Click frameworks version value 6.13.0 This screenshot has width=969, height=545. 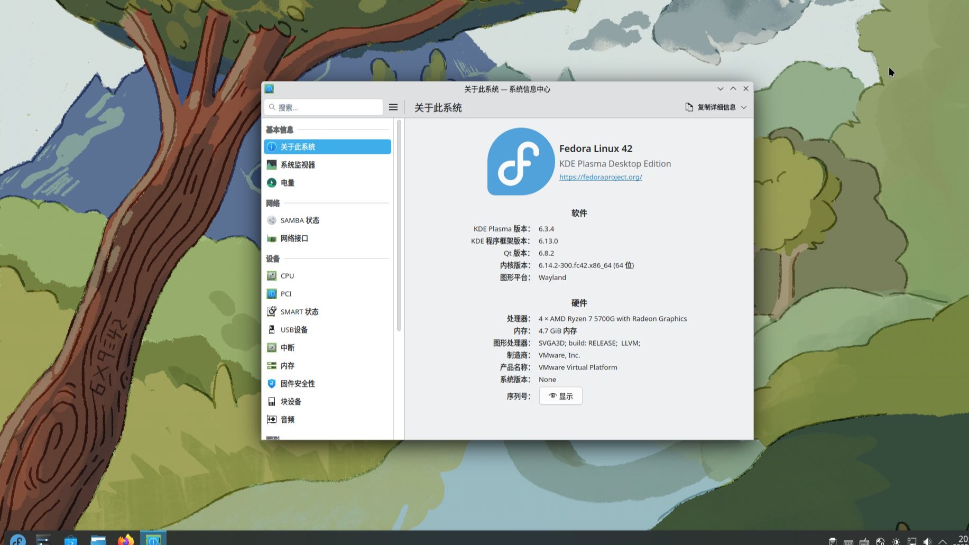pos(548,241)
